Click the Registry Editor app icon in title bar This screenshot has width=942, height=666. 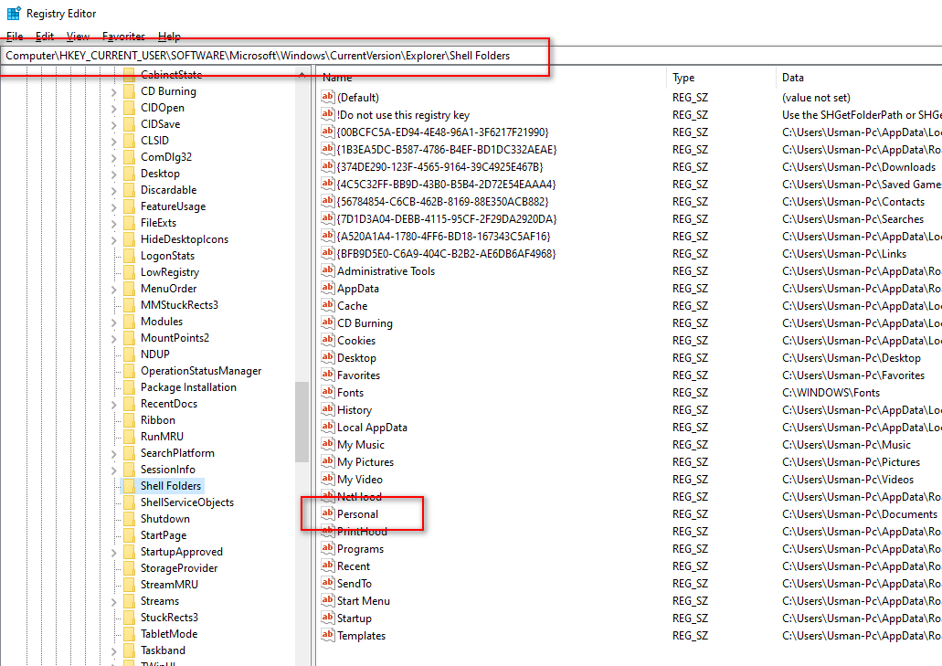click(x=13, y=13)
